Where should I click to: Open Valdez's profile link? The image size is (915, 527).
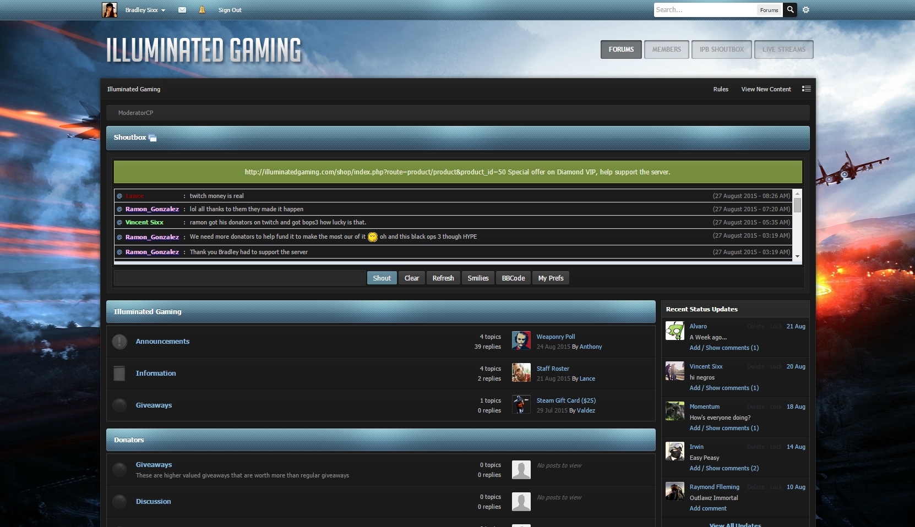[x=586, y=410]
